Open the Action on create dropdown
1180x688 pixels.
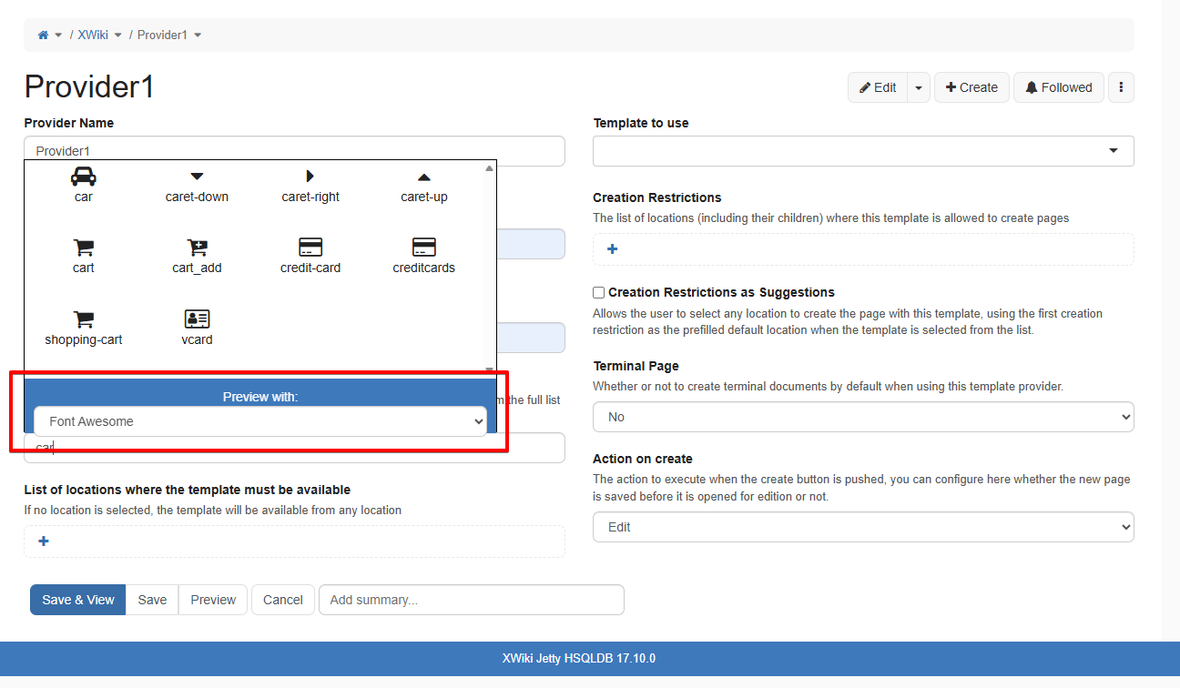coord(862,527)
